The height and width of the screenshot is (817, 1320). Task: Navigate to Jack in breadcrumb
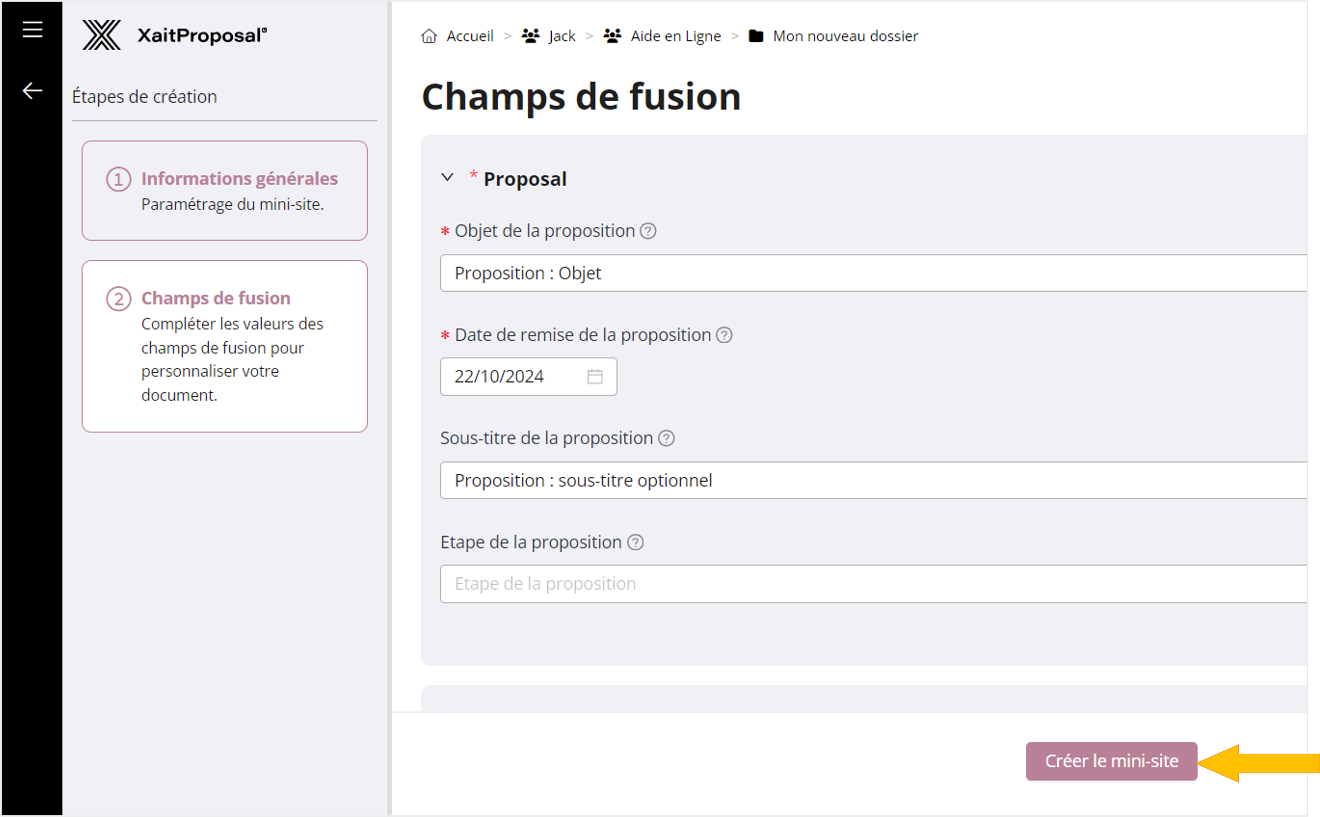[x=562, y=36]
